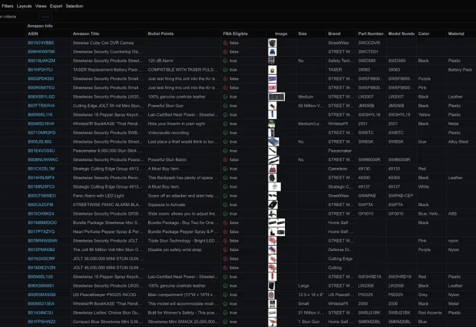
Task: Click FBA false icon in B01M8M0DOO row
Action: [x=225, y=223]
